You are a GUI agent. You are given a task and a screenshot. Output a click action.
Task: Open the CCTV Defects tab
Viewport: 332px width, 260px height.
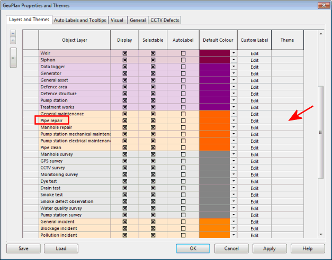tap(165, 20)
